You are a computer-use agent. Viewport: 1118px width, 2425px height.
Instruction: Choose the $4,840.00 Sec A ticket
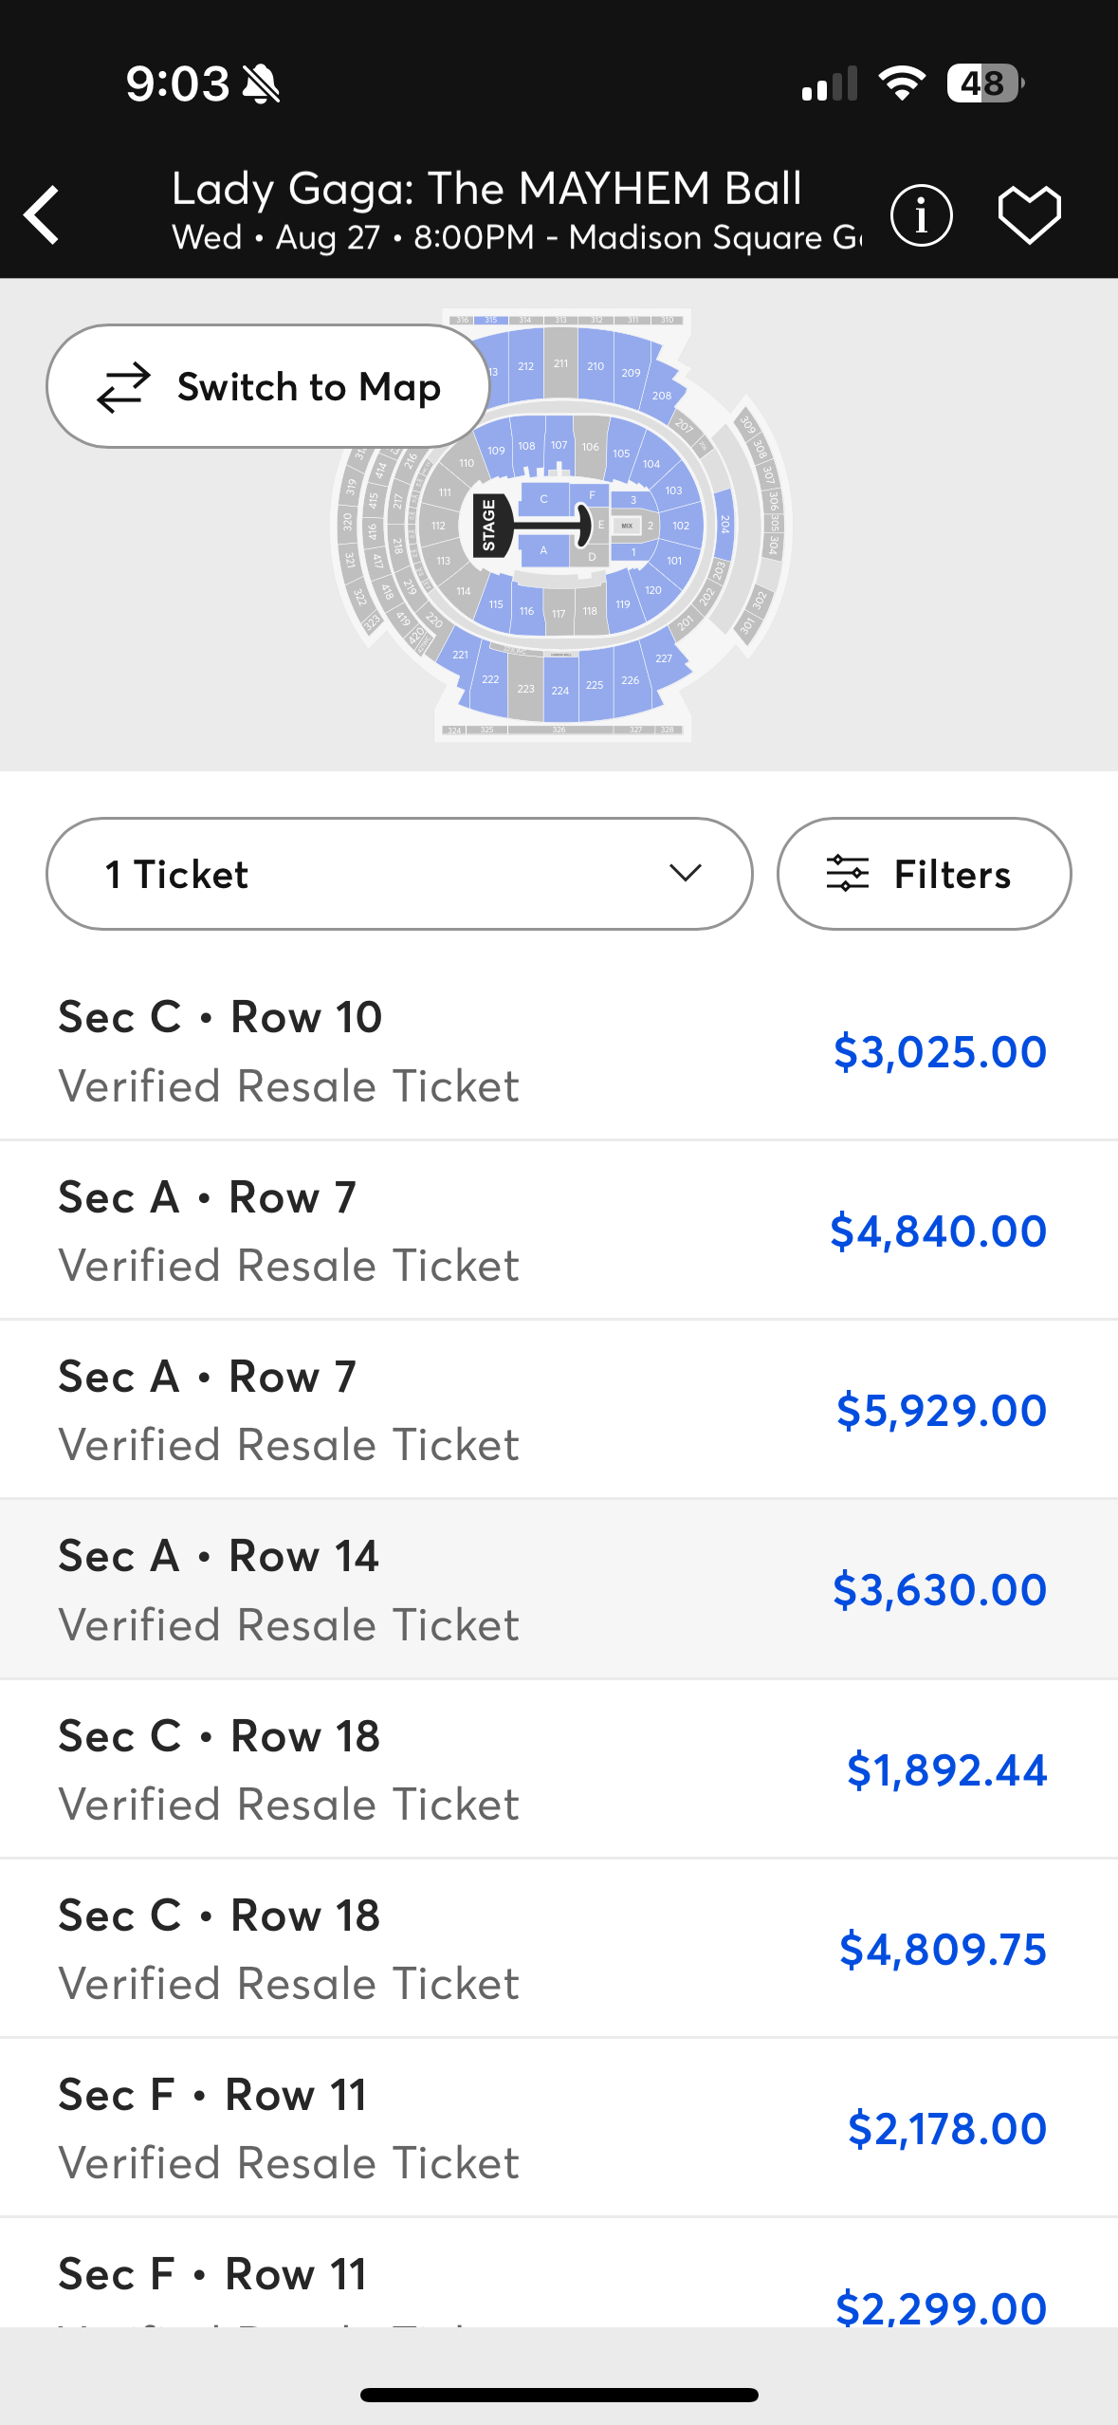[x=559, y=1231]
